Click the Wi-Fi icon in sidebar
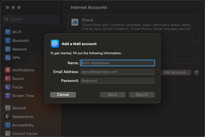This screenshot has height=137, width=205. (7, 32)
